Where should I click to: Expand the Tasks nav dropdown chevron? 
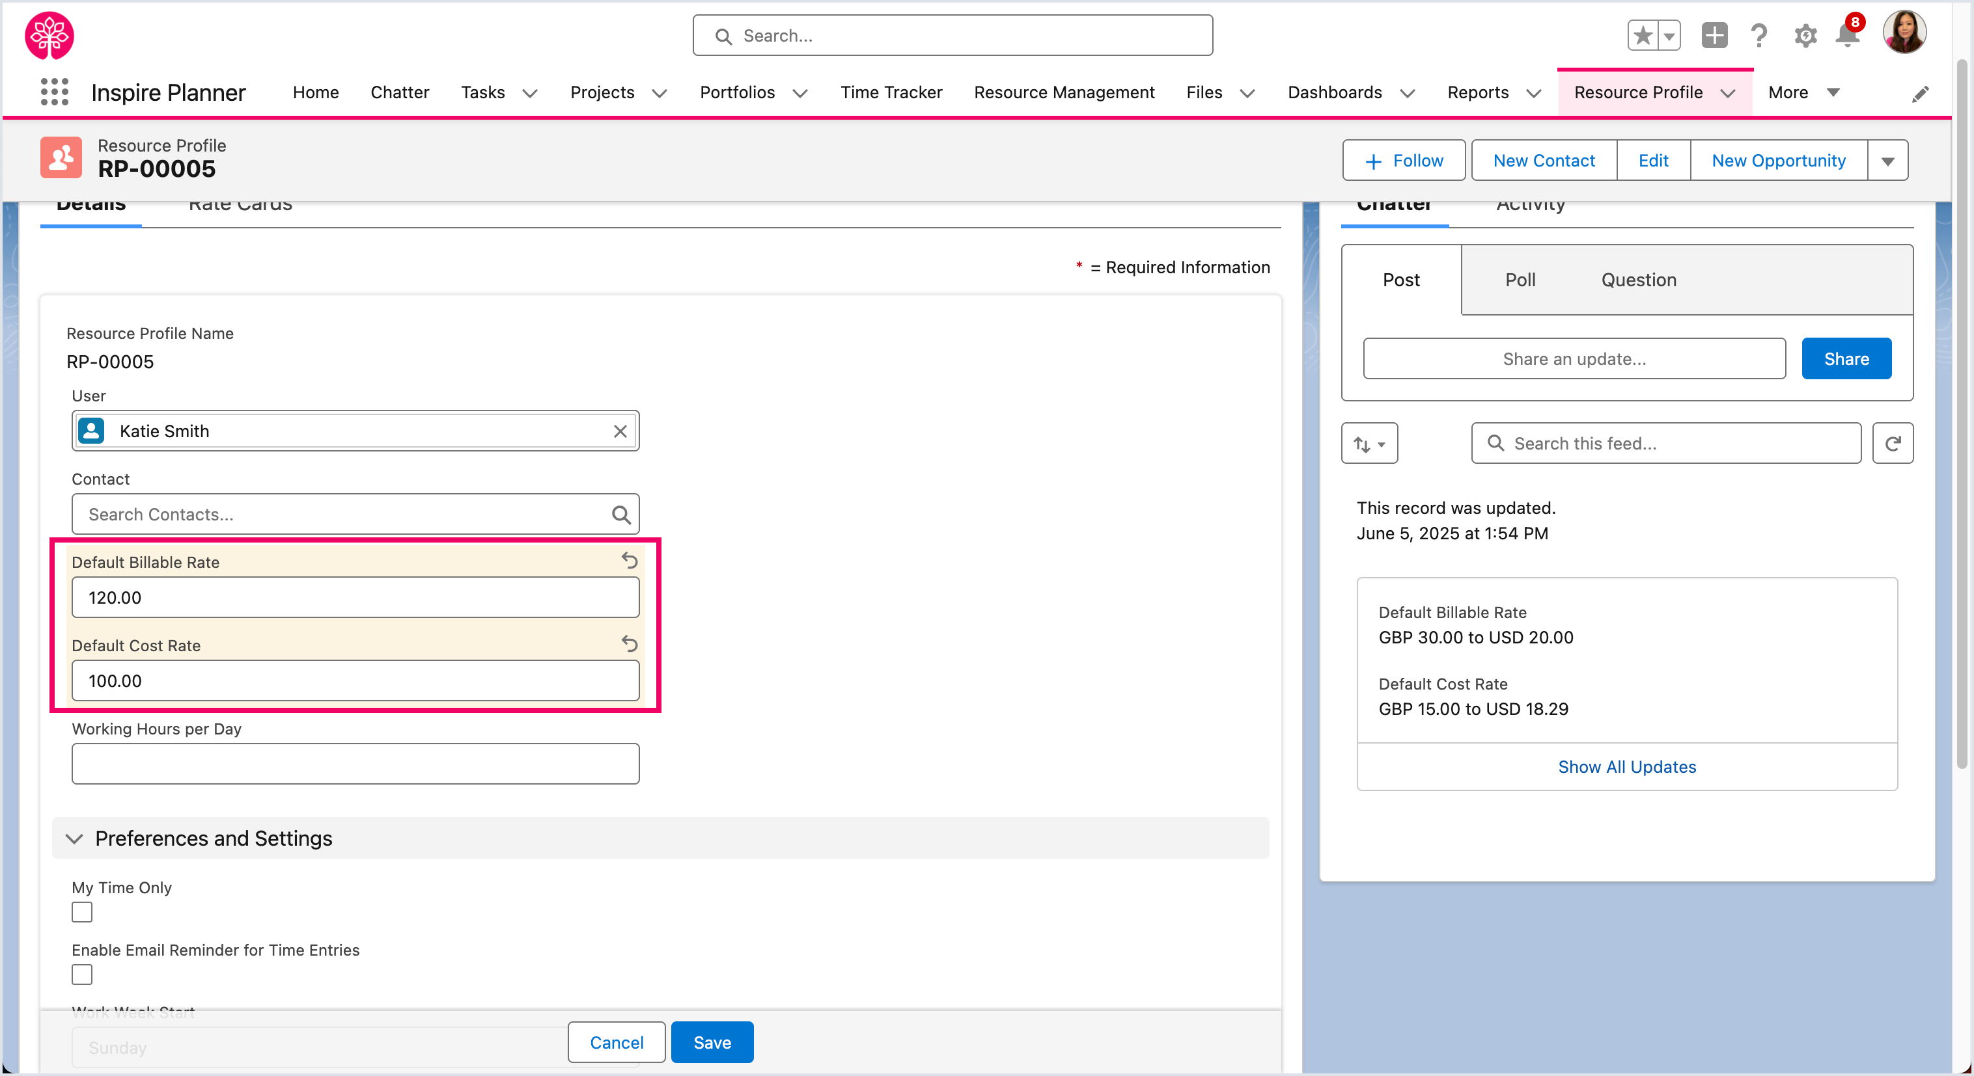529,94
